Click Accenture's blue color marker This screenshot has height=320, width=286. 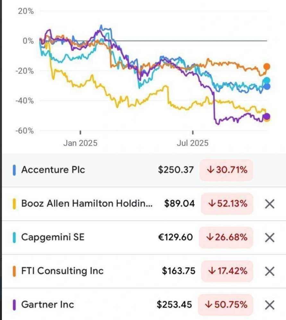pos(14,170)
